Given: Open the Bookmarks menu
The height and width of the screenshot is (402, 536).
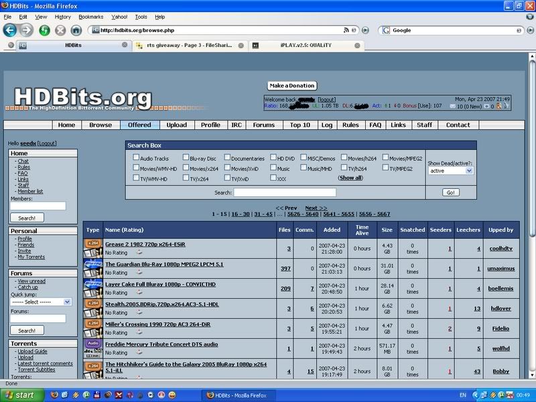Looking at the screenshot, I should coord(91,17).
